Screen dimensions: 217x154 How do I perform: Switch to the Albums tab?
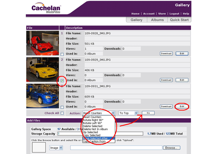[157, 20]
